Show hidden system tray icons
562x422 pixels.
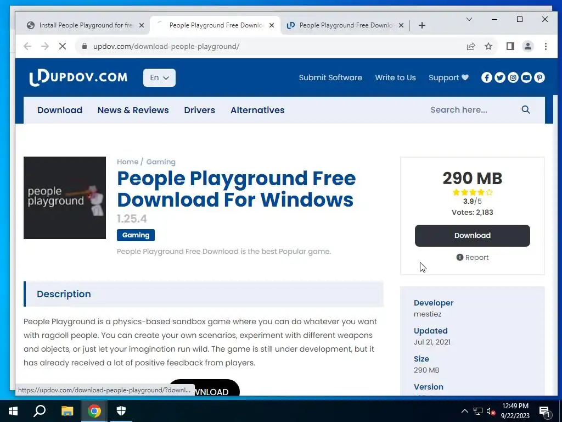[x=464, y=411]
